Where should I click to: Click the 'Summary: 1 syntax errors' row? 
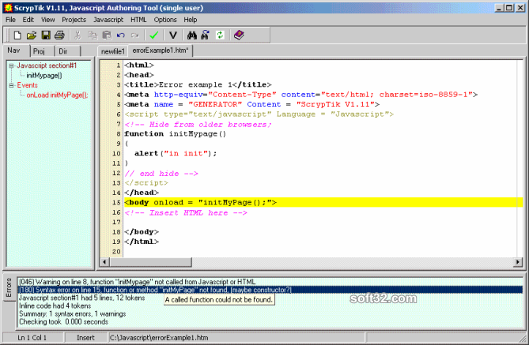point(73,314)
